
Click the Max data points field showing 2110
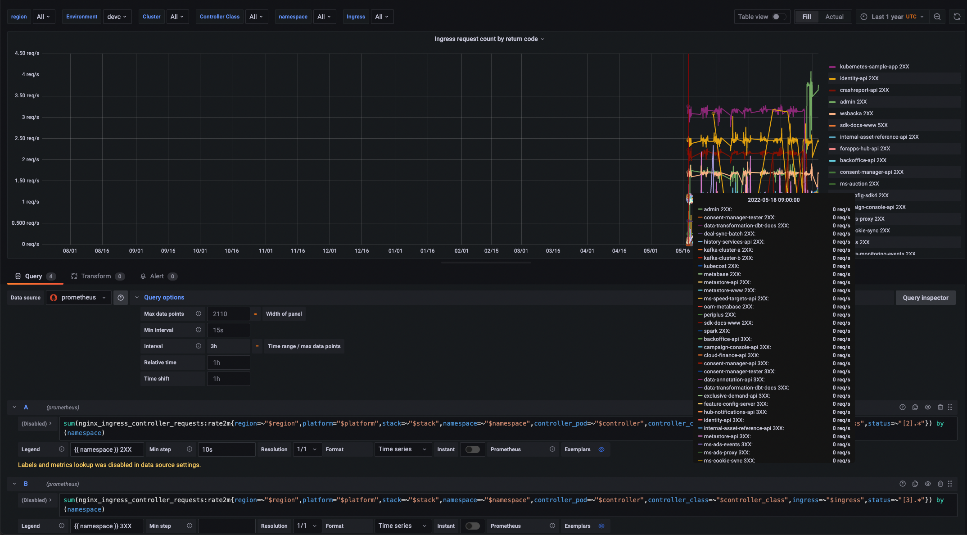[x=228, y=314]
